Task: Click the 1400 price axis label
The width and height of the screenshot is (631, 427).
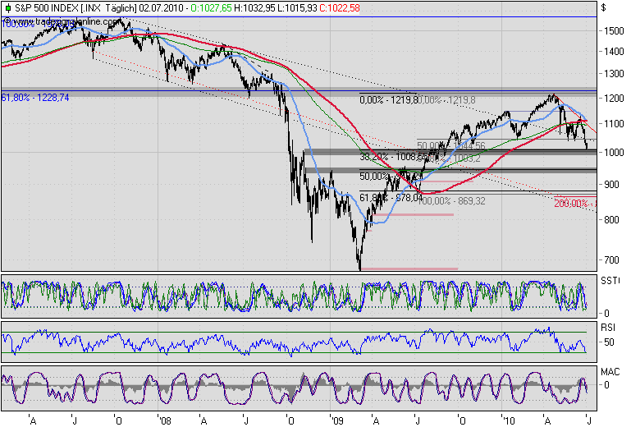Action: (614, 52)
